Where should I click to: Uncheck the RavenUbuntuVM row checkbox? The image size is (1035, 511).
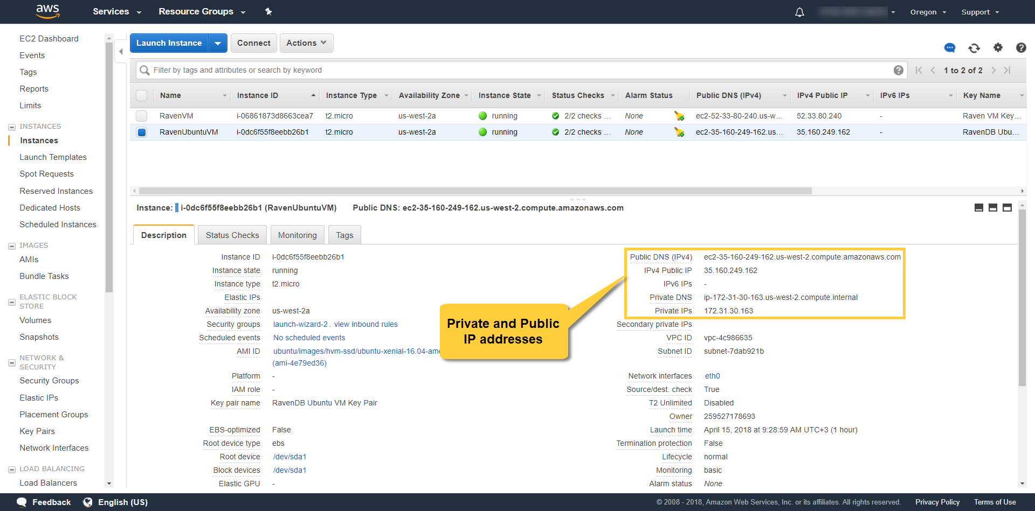tap(142, 132)
